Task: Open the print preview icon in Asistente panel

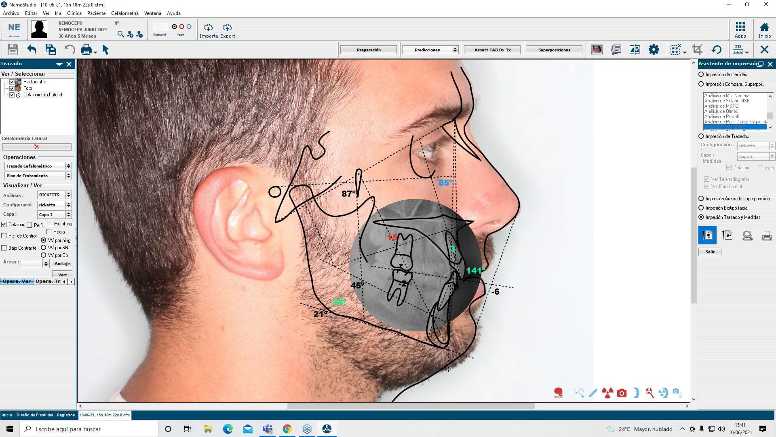Action: click(747, 235)
